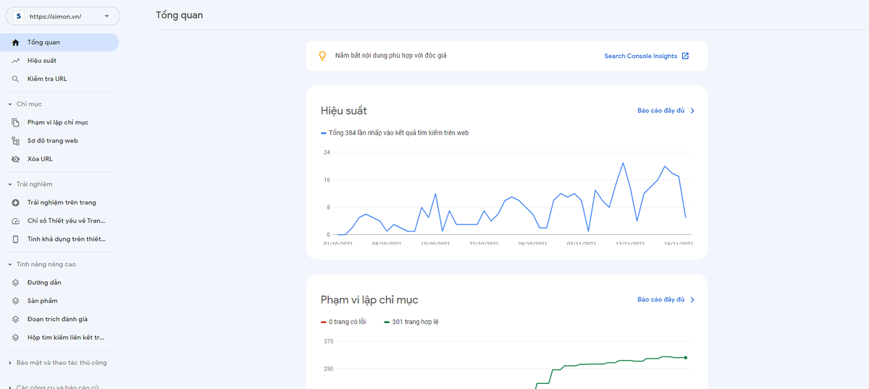The width and height of the screenshot is (869, 389).
Task: Click the Hộp tìm kiếm liên kết layers icon
Action: pyautogui.click(x=15, y=338)
